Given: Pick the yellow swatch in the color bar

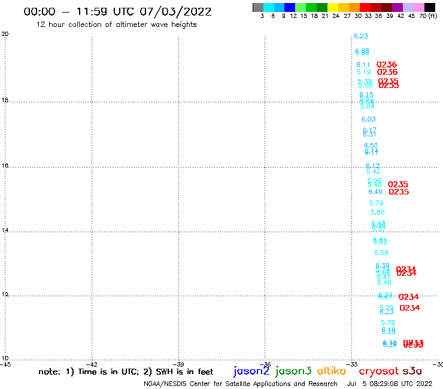Looking at the screenshot, I should [333, 7].
